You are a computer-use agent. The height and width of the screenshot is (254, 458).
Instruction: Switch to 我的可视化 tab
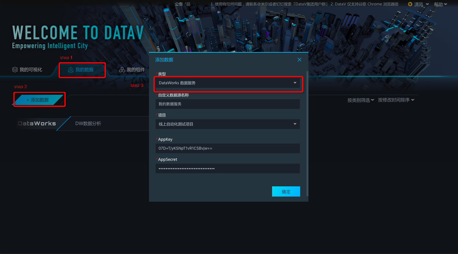click(27, 70)
